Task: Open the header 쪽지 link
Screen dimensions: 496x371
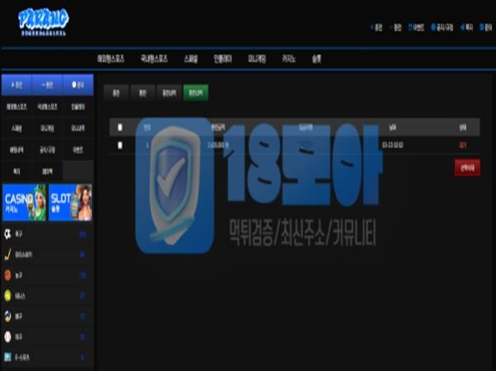Action: 467,28
